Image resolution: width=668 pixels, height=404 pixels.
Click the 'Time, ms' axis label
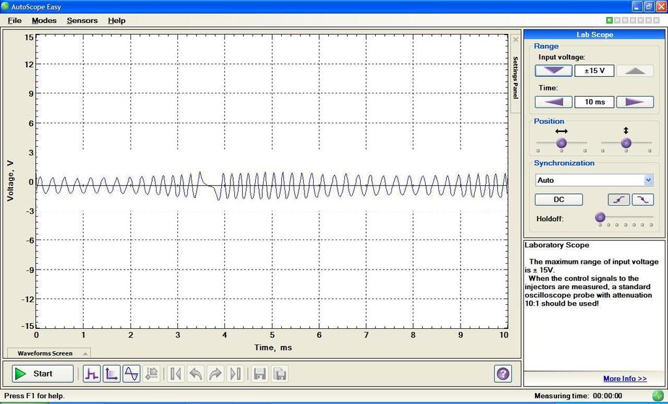(273, 347)
